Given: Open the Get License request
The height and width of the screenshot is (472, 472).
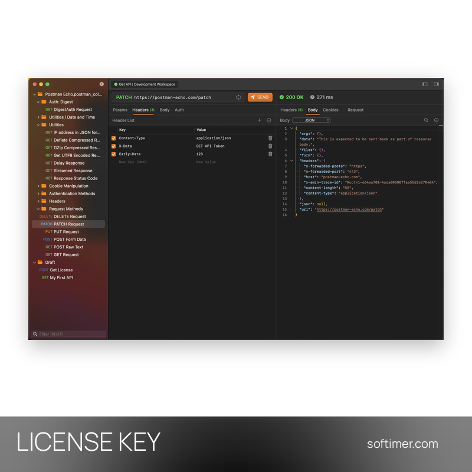Looking at the screenshot, I should coord(56,270).
